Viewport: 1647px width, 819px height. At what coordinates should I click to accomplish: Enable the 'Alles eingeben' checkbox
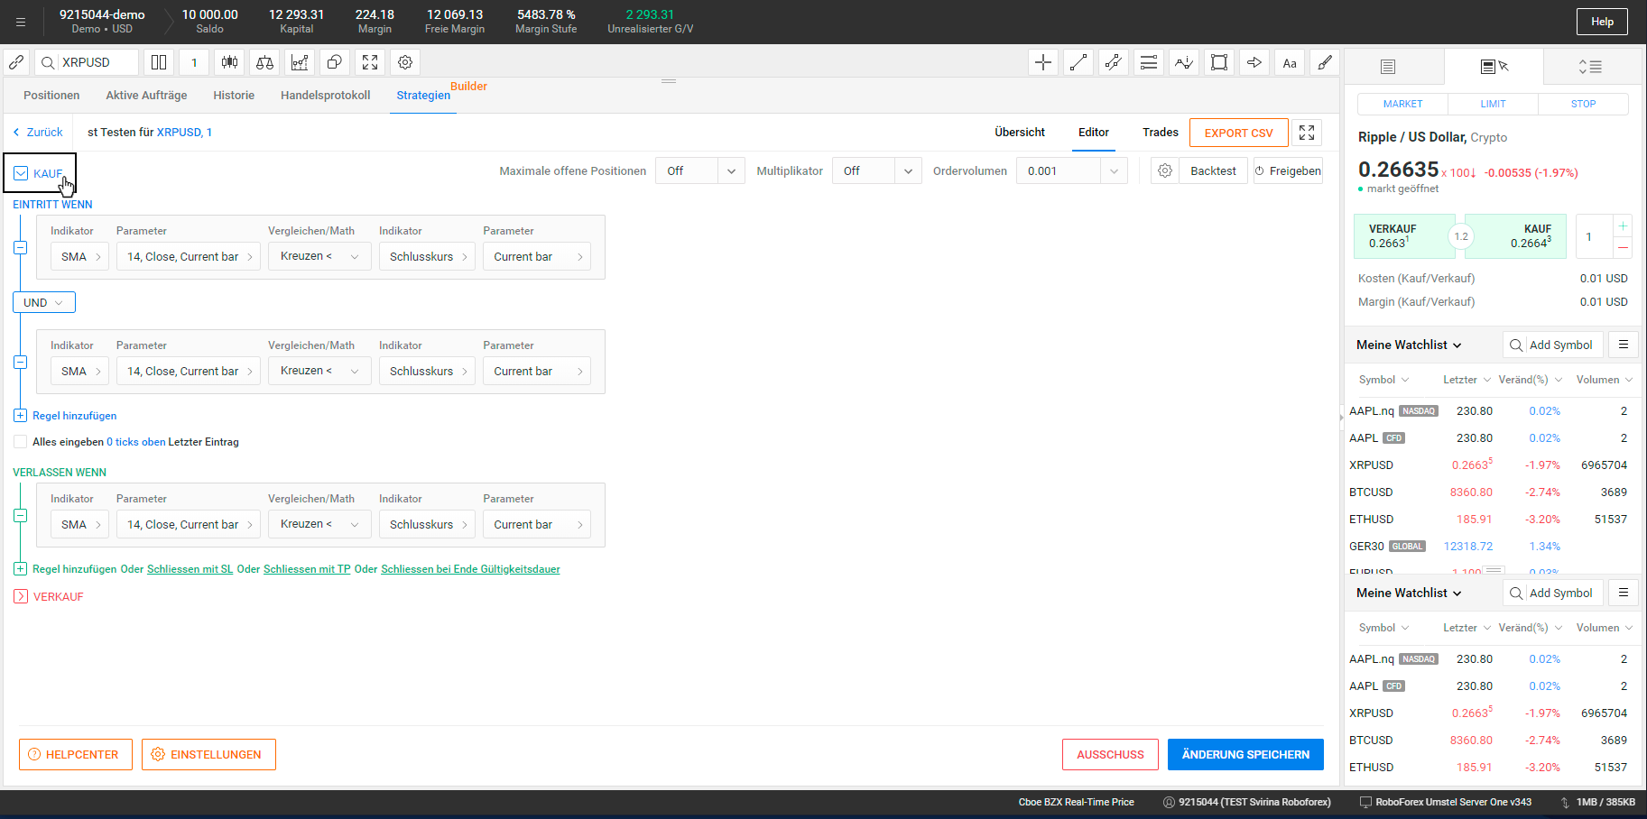[x=20, y=442]
